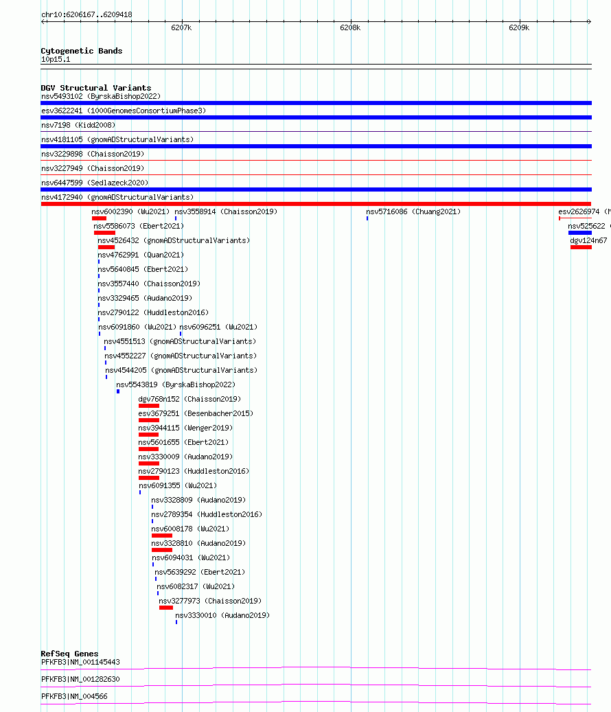The image size is (611, 712).
Task: Click the nsv6082317 (Wu2021) label
Action: [x=196, y=586]
